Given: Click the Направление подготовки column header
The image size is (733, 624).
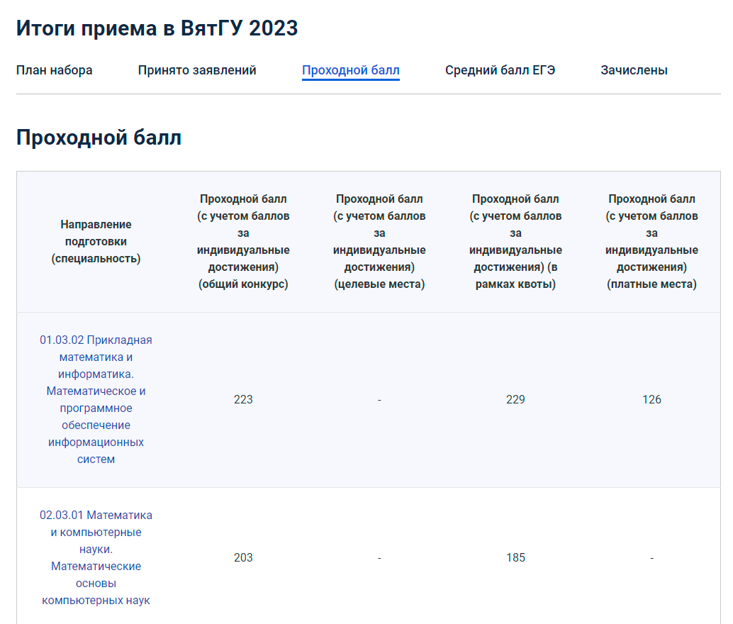Looking at the screenshot, I should (x=96, y=241).
